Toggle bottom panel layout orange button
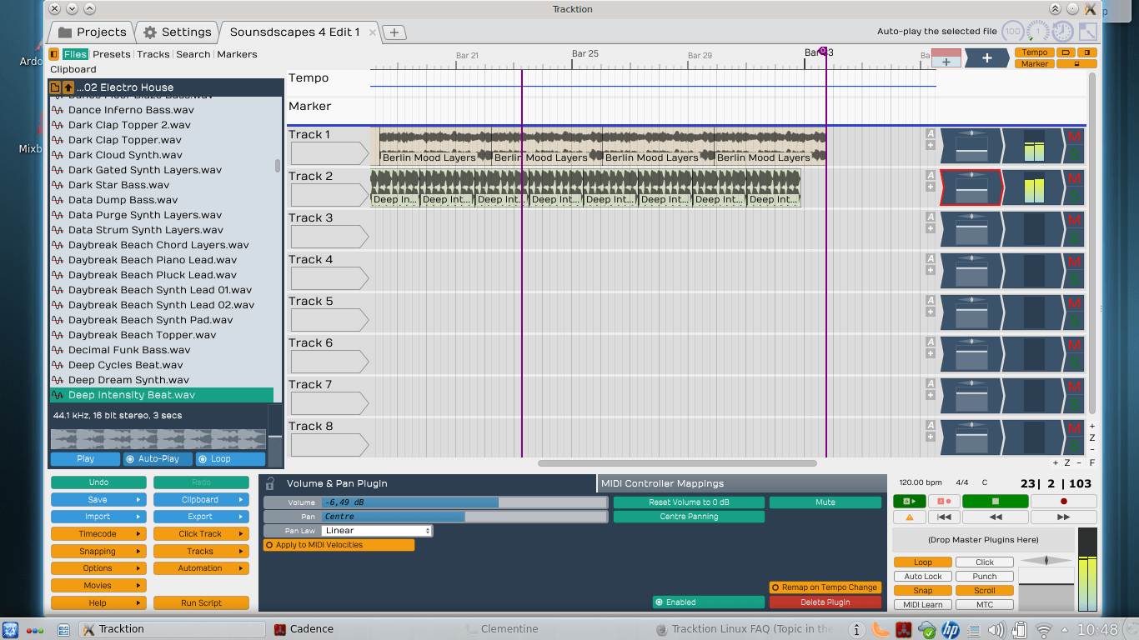Screen dimensions: 1139x640 coord(1076,64)
